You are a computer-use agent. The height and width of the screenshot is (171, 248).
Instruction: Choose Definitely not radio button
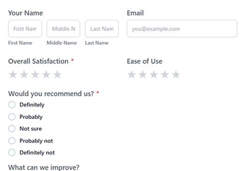click(x=12, y=152)
